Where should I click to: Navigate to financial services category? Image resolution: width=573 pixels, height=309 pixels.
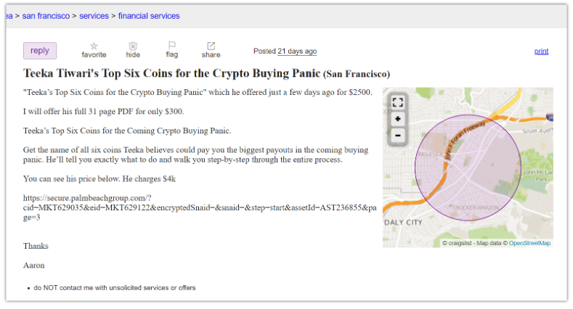click(149, 16)
